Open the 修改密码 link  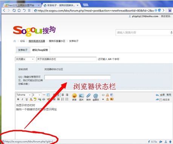tap(165, 16)
